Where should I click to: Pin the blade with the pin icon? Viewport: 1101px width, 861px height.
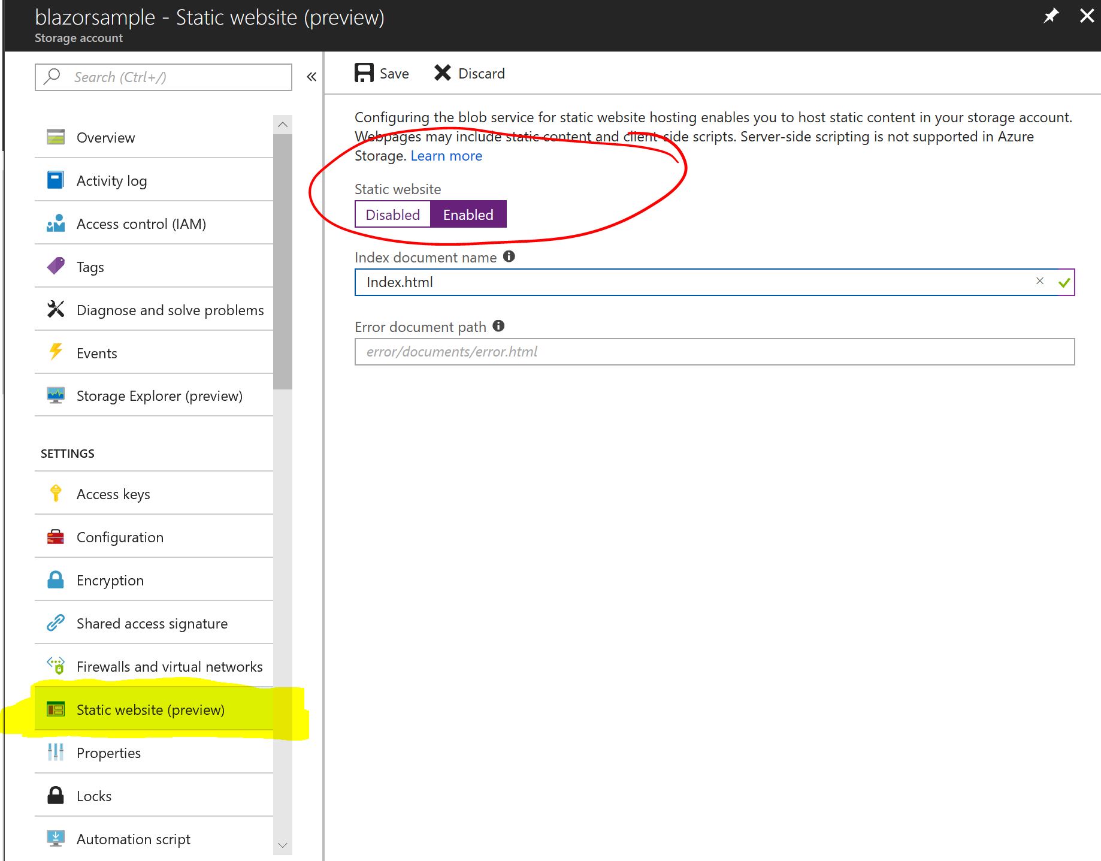pos(1051,16)
